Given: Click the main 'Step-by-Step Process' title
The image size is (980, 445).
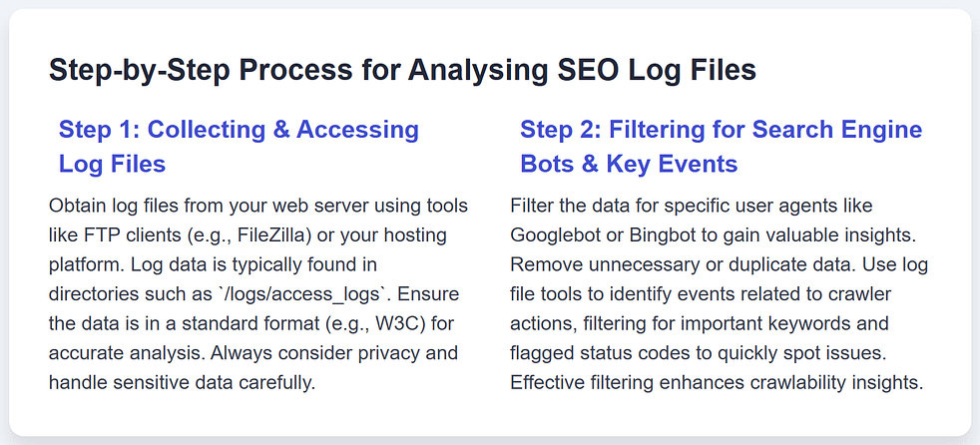Looking at the screenshot, I should tap(402, 71).
